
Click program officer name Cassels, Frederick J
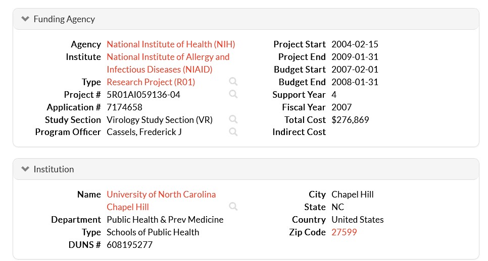point(144,132)
